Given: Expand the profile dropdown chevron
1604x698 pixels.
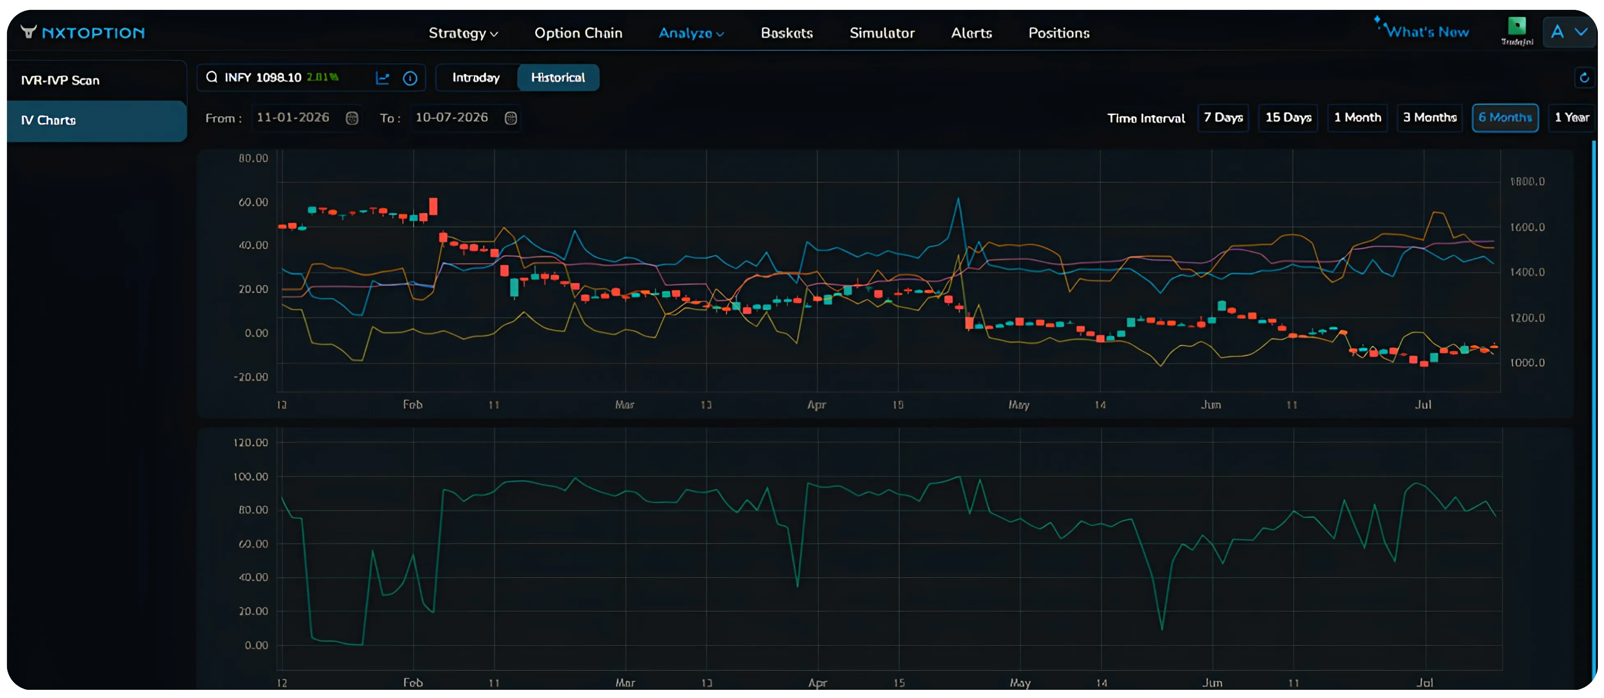Looking at the screenshot, I should (x=1581, y=32).
